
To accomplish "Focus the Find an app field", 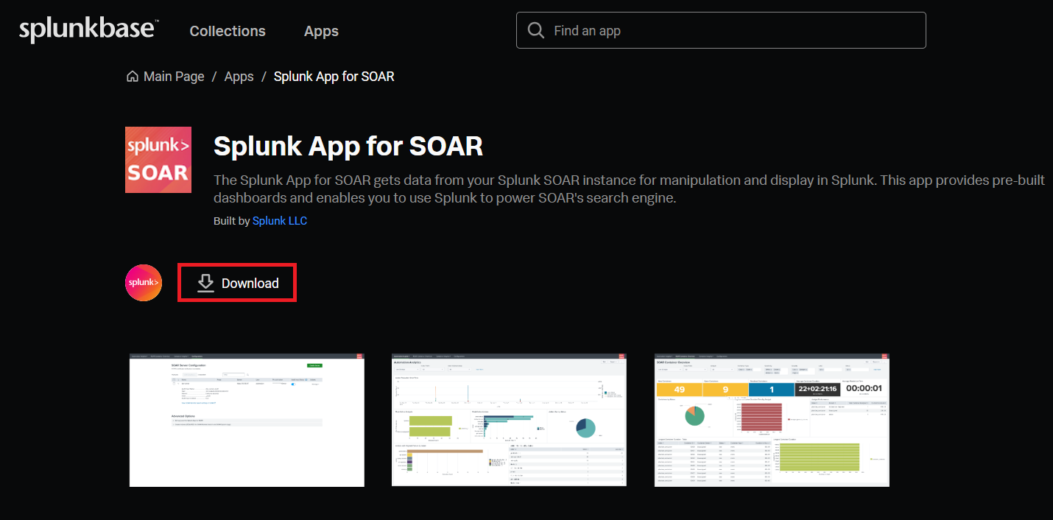I will coord(729,31).
